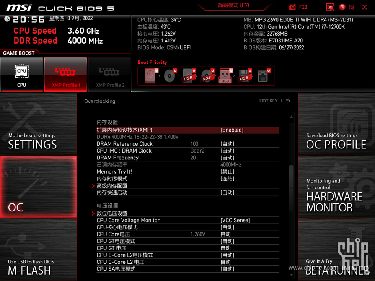
Task: Enable XMP Profile 2
Action: (x=110, y=74)
